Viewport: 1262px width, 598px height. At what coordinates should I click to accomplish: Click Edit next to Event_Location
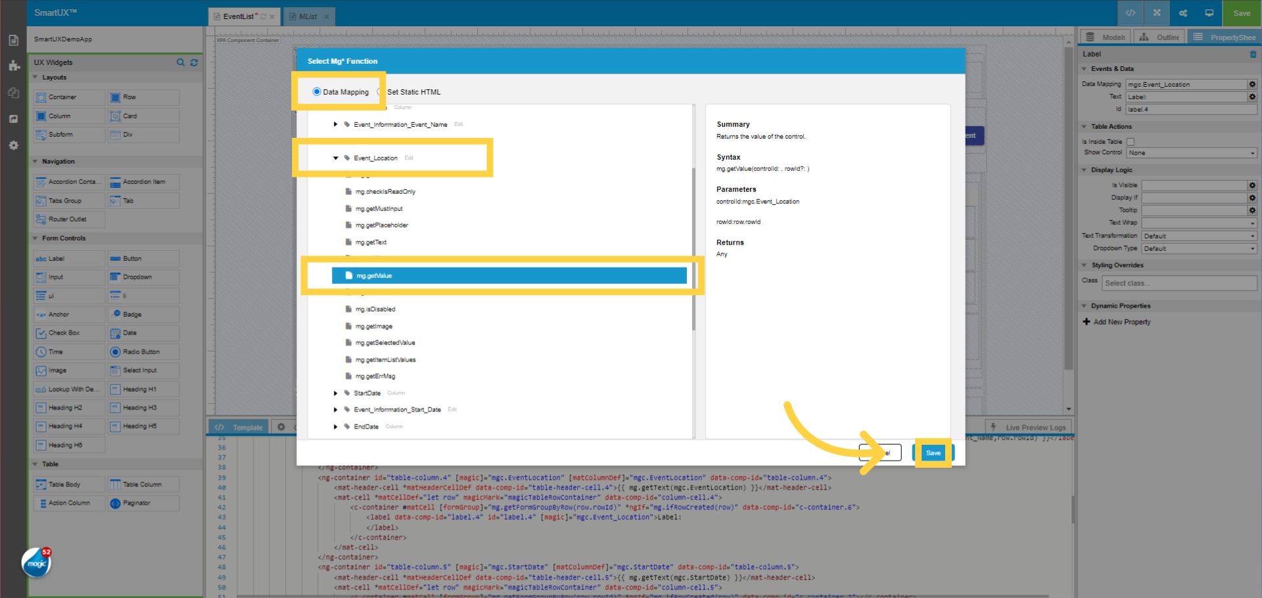(409, 158)
